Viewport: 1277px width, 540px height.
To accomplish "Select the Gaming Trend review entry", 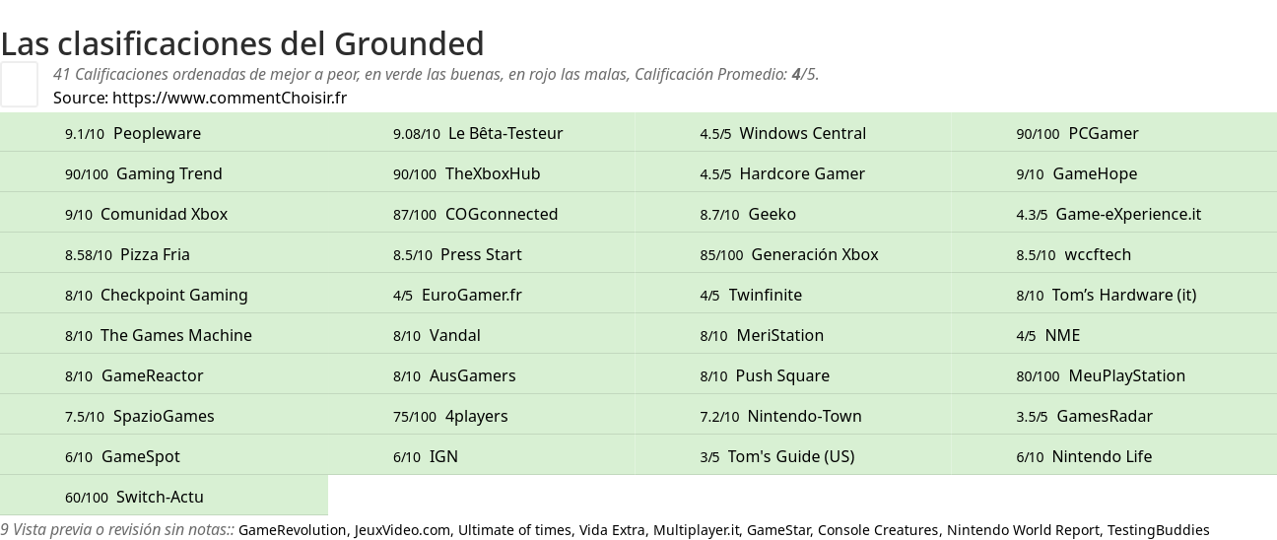I will coord(164,173).
